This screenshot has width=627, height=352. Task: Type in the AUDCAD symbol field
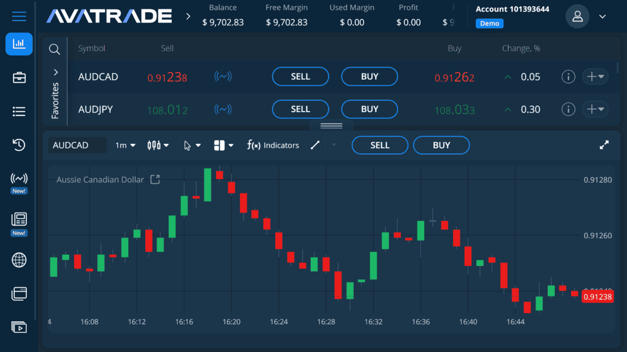[77, 145]
